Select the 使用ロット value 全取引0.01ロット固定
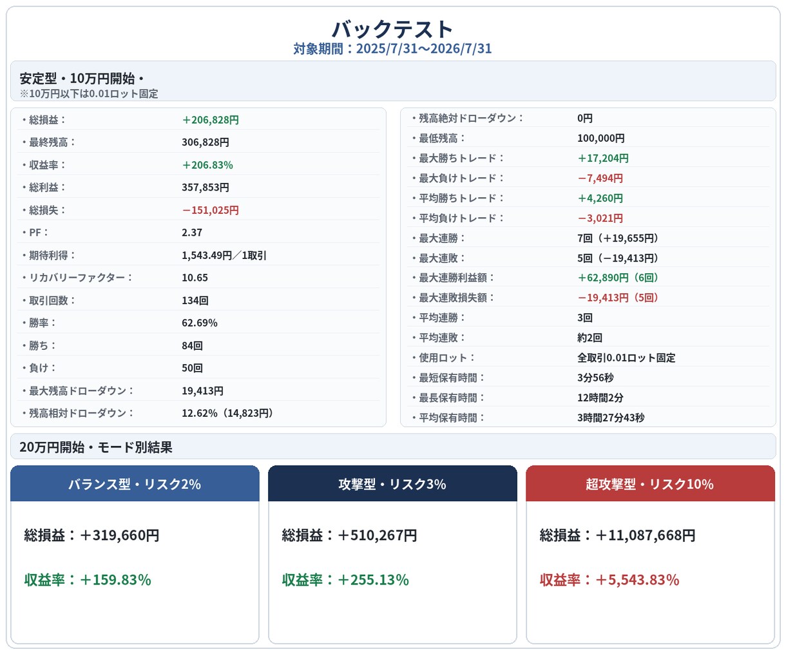Screen dimensions: 786x654 626,358
